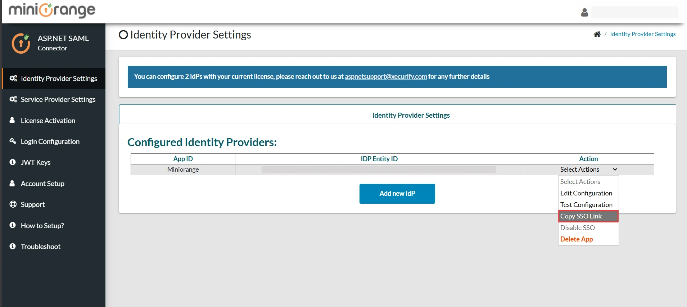Click the user profile icon in header
Image resolution: width=687 pixels, height=307 pixels.
tap(584, 13)
